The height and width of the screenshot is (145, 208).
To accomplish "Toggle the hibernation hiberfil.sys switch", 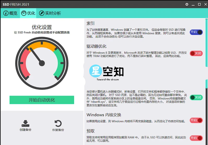I will click(x=196, y=97).
